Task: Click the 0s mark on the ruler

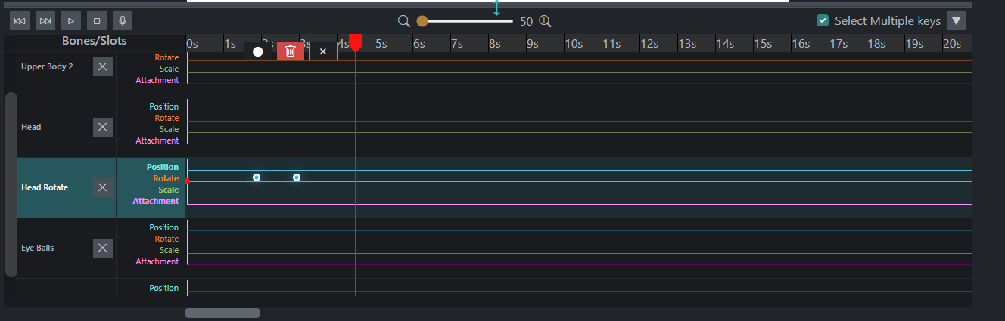Action: click(192, 44)
